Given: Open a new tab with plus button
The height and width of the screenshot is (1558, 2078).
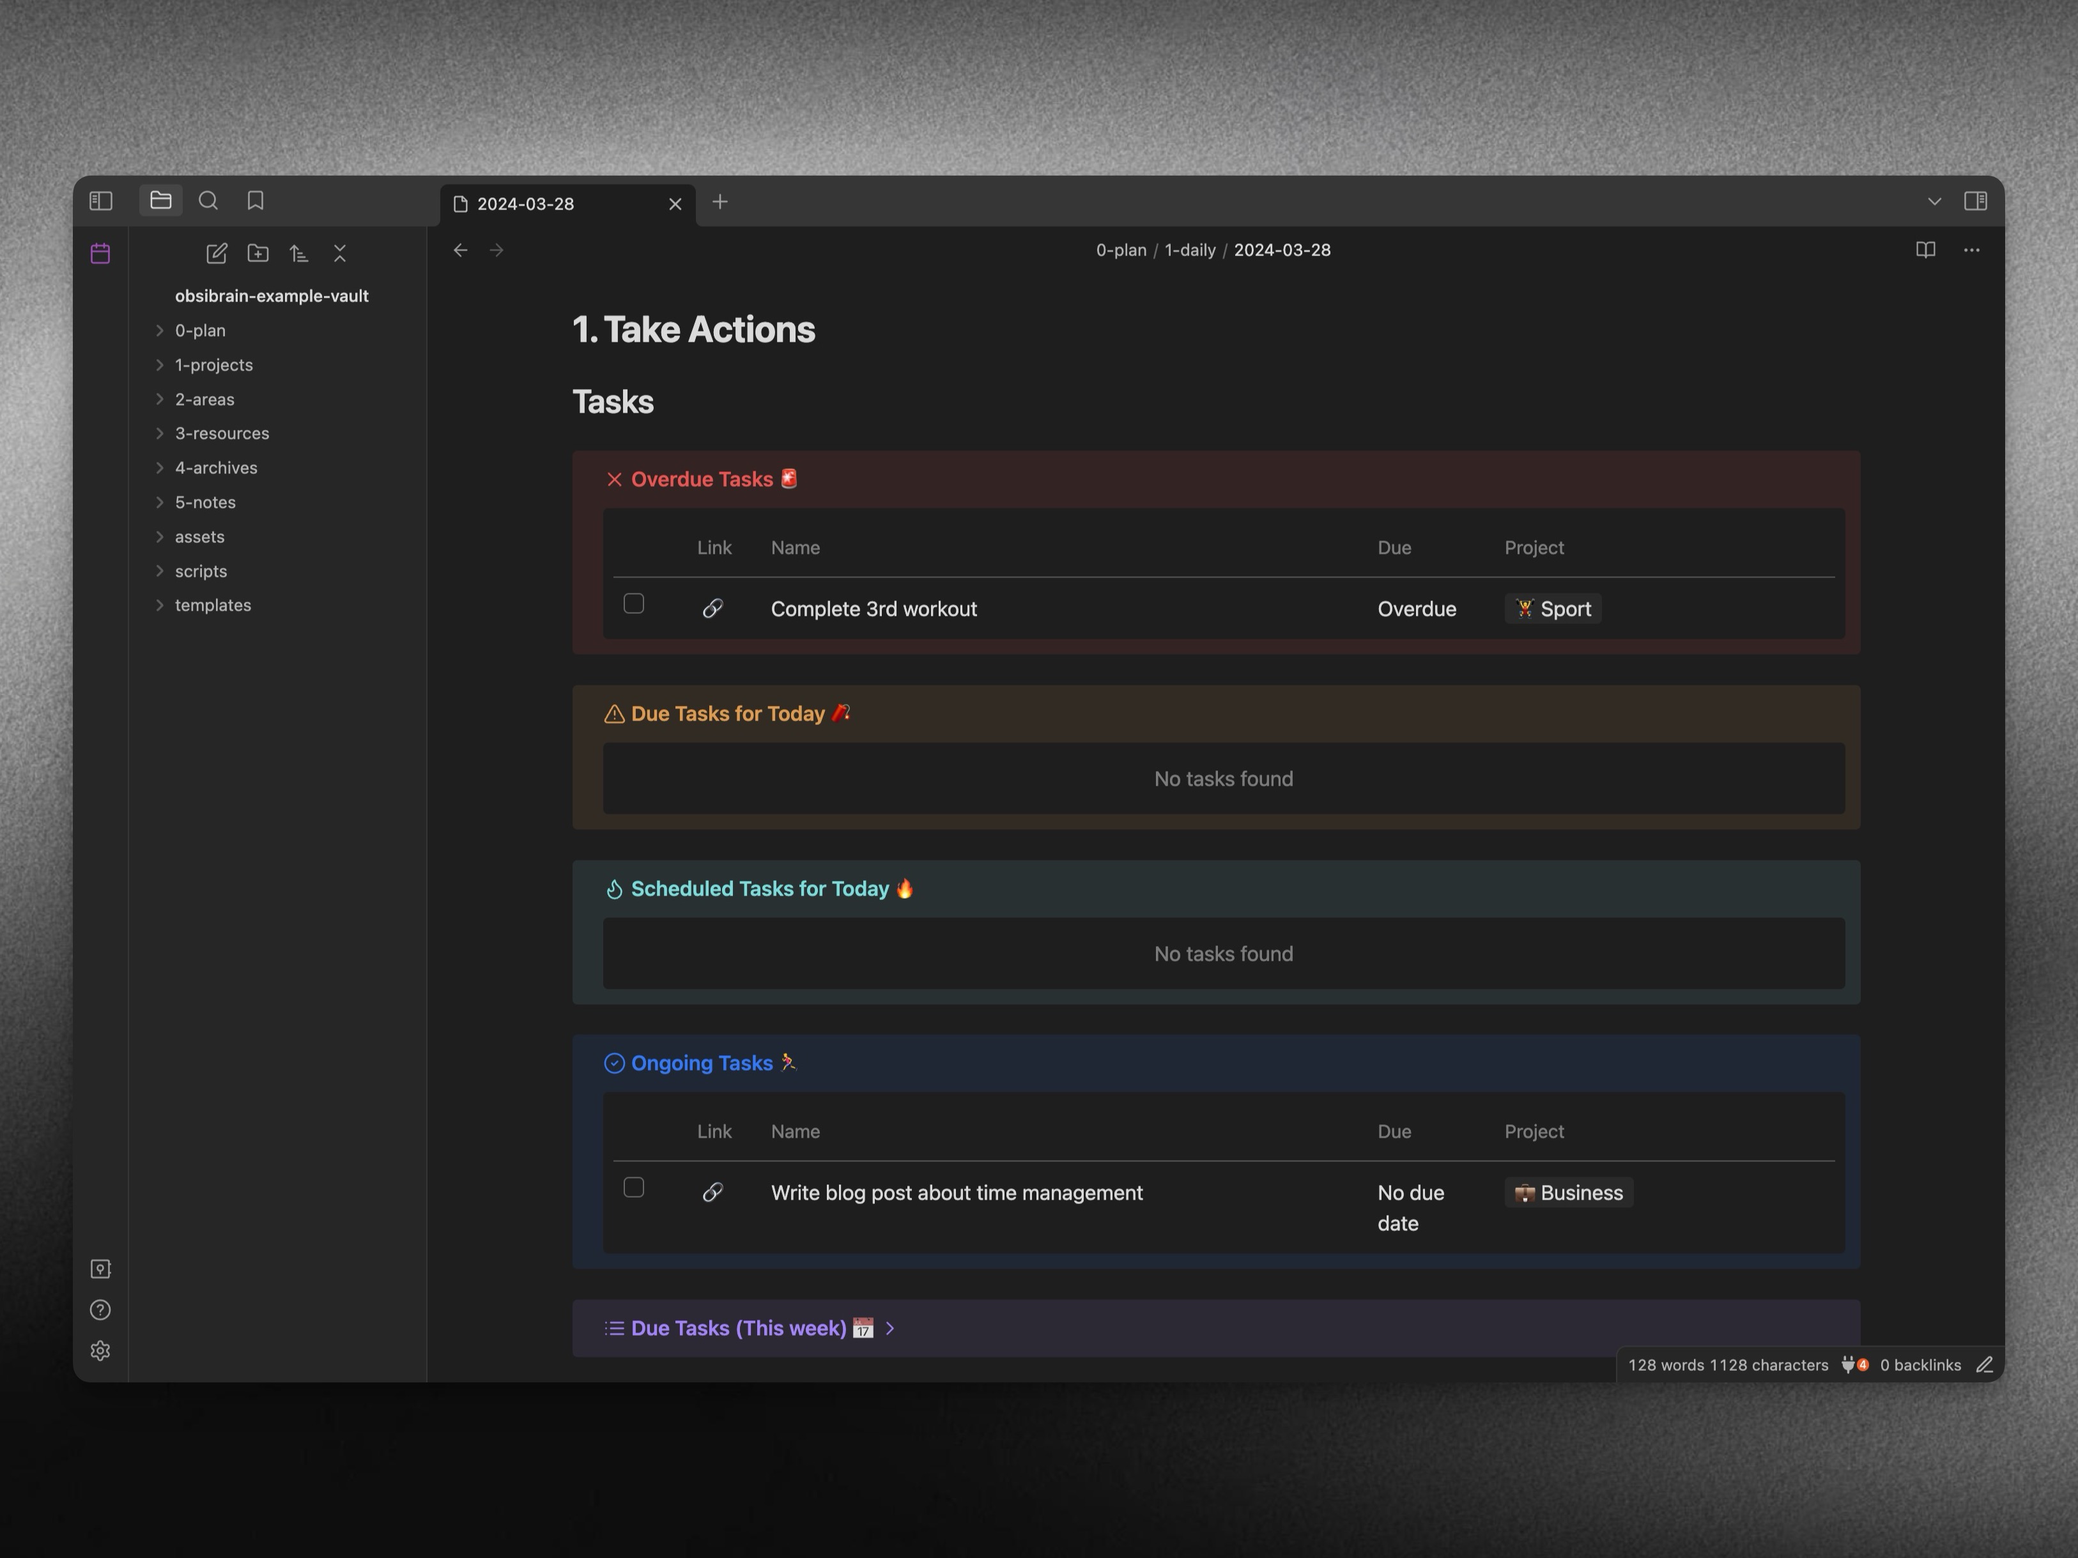Looking at the screenshot, I should (720, 202).
